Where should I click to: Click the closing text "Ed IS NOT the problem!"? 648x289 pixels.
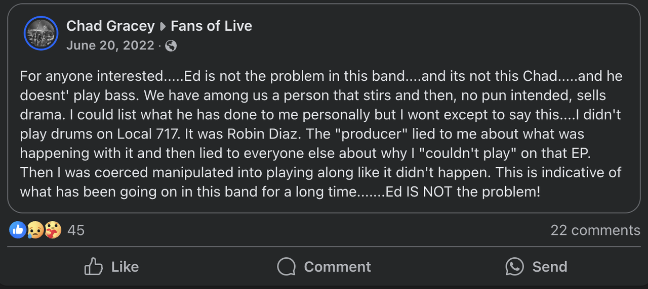tap(463, 192)
